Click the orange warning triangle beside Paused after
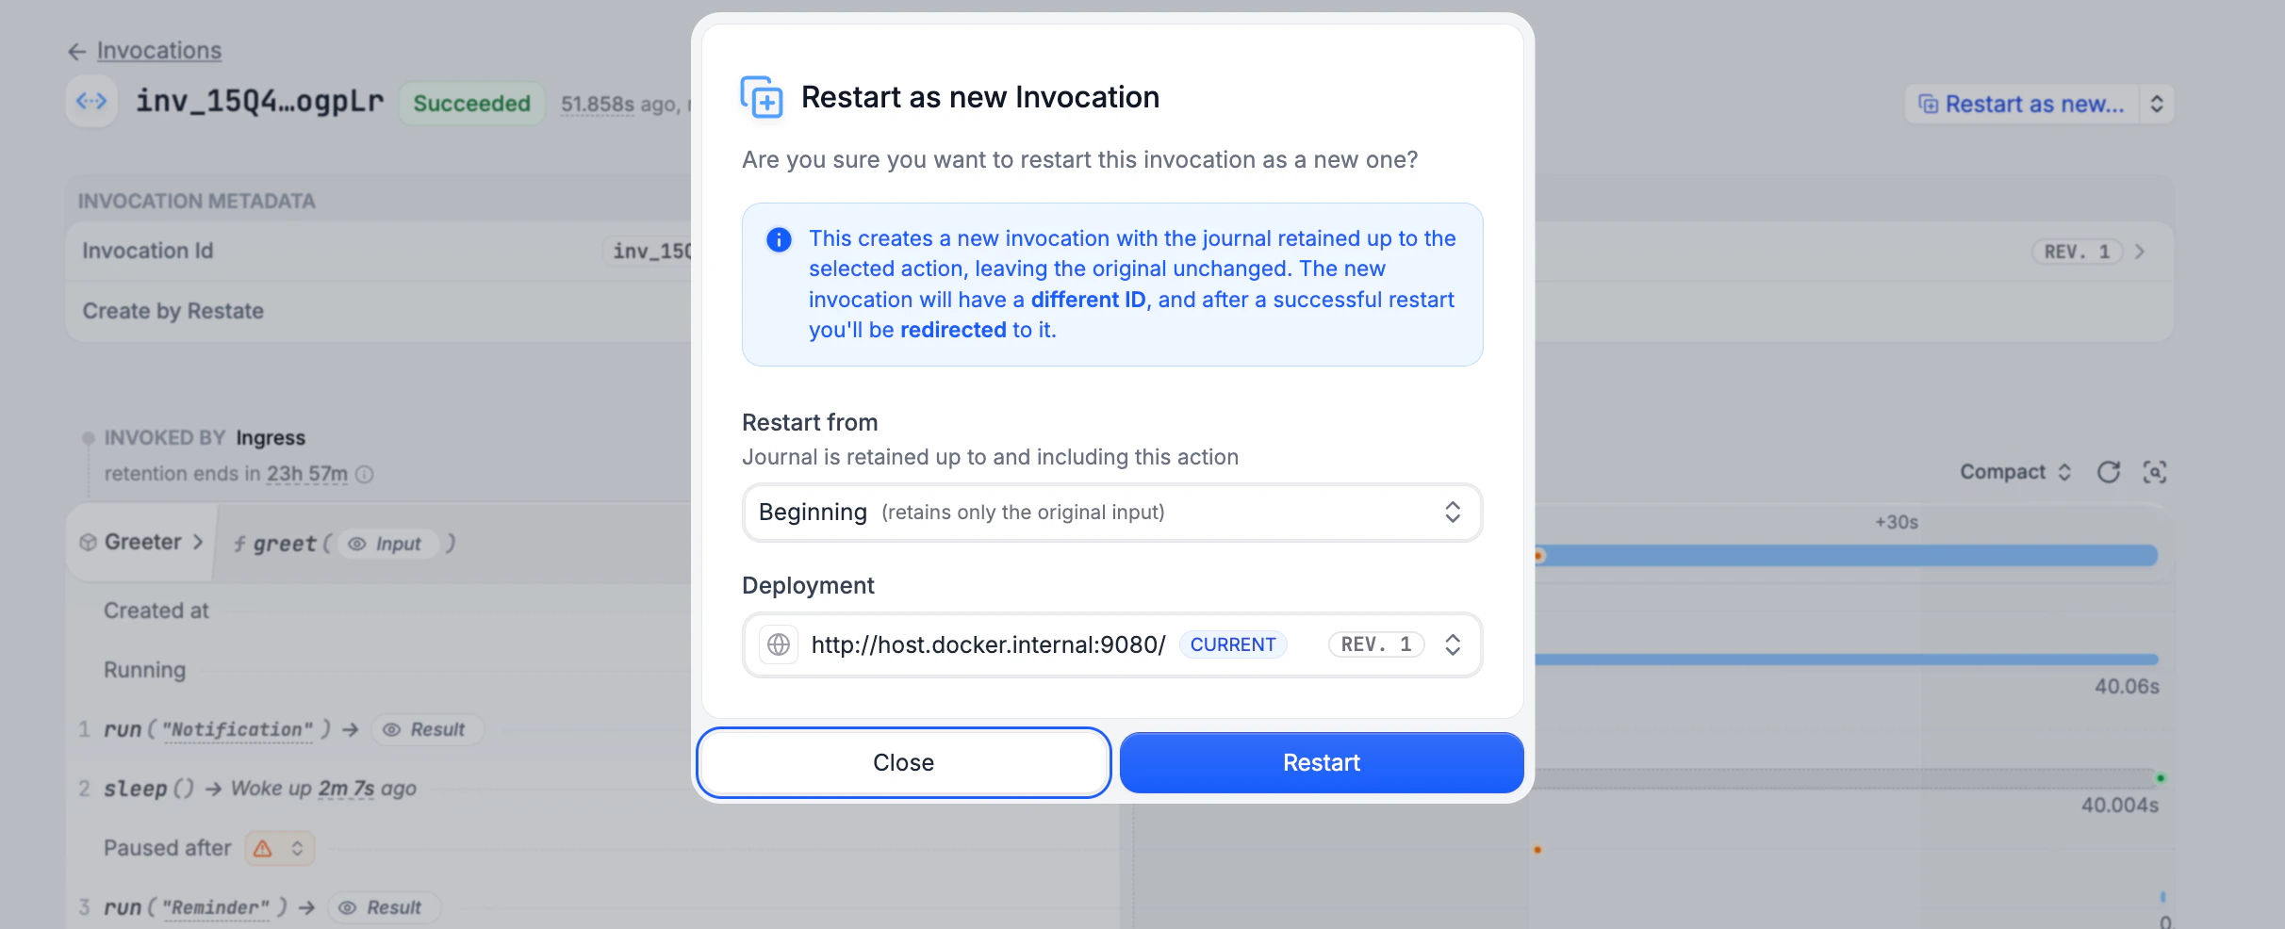The image size is (2285, 929). coord(262,848)
